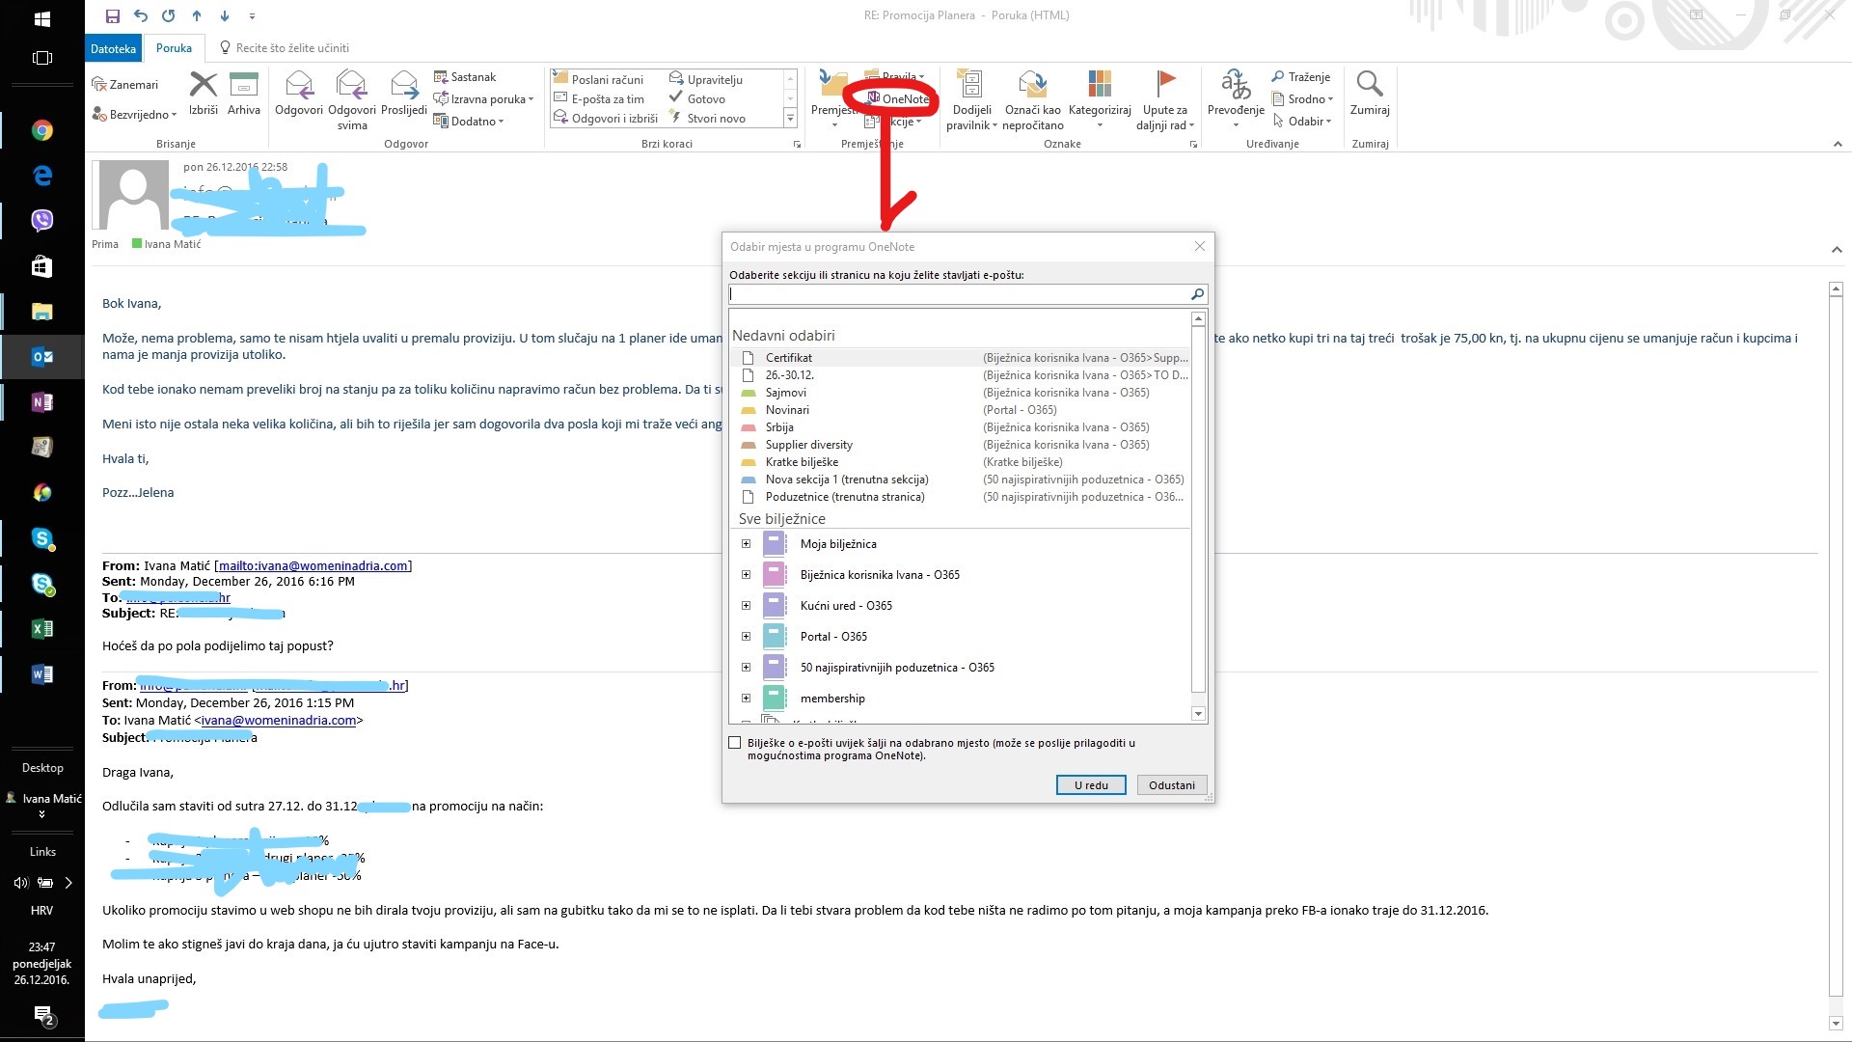
Task: Click the save icon in quick access toolbar
Action: [x=113, y=15]
